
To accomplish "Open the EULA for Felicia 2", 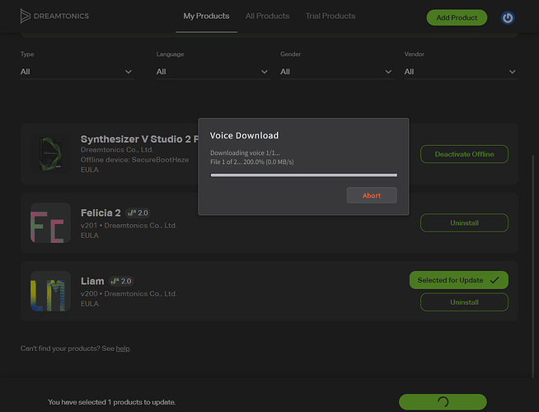I will (x=89, y=236).
